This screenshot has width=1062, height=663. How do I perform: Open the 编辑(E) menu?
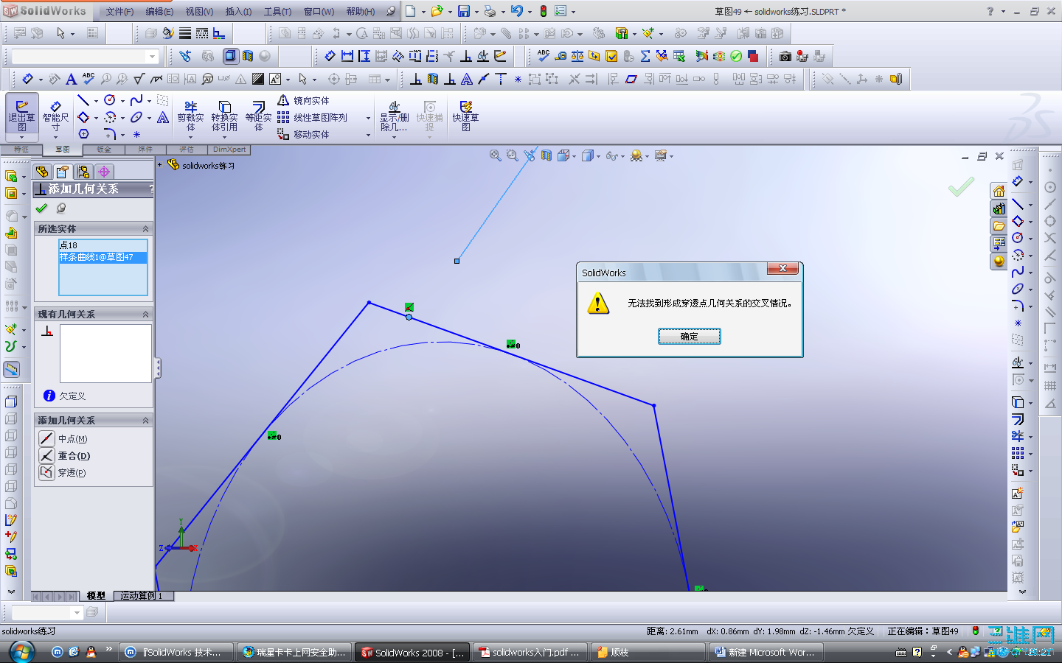click(159, 12)
